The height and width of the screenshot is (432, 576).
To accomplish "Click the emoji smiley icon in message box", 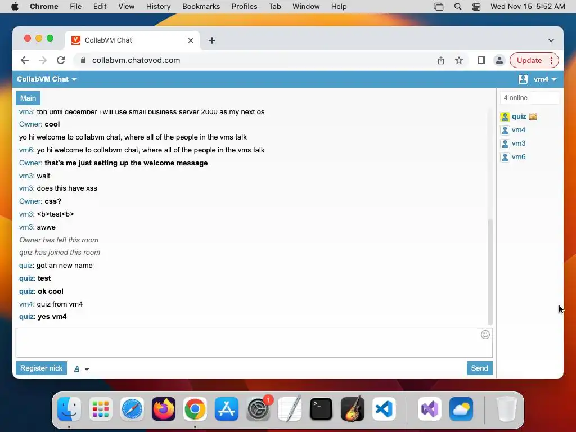I will pyautogui.click(x=485, y=335).
